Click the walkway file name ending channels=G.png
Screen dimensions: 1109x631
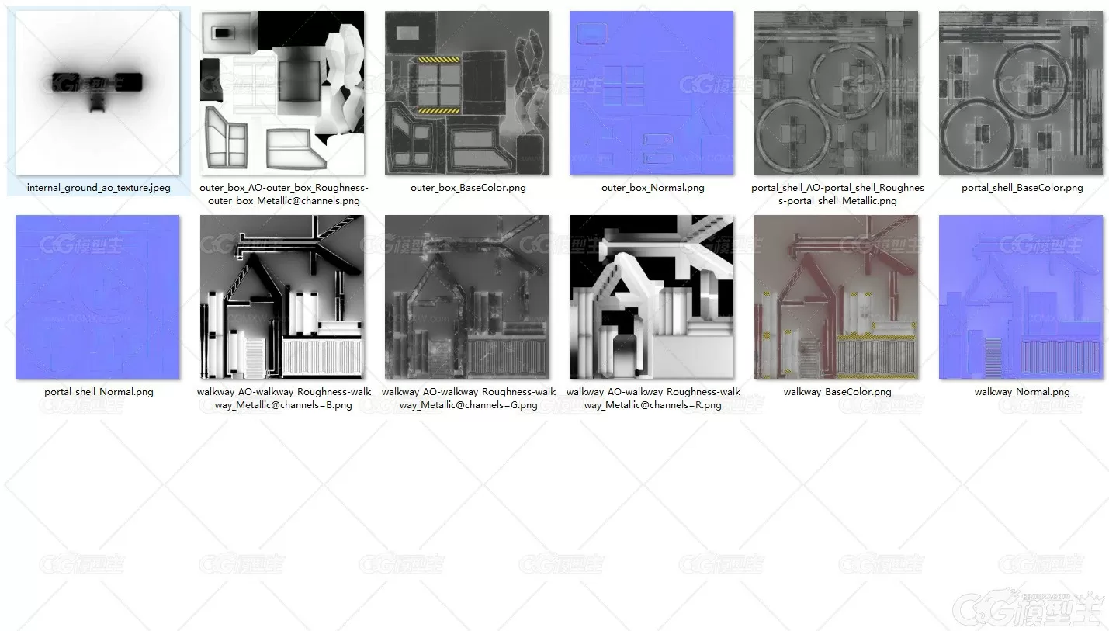(469, 398)
